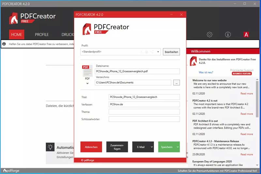Select the HOME tab
Viewport: 261px width, 174px height.
(17, 35)
